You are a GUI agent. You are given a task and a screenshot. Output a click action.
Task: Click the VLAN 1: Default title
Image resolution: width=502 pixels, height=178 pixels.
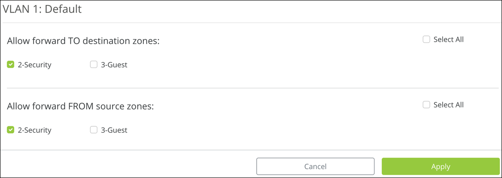[x=42, y=9]
